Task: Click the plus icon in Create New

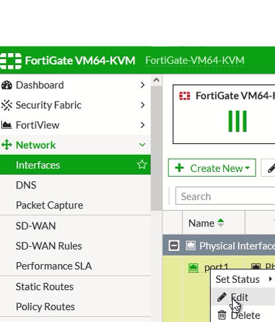Action: pyautogui.click(x=180, y=168)
